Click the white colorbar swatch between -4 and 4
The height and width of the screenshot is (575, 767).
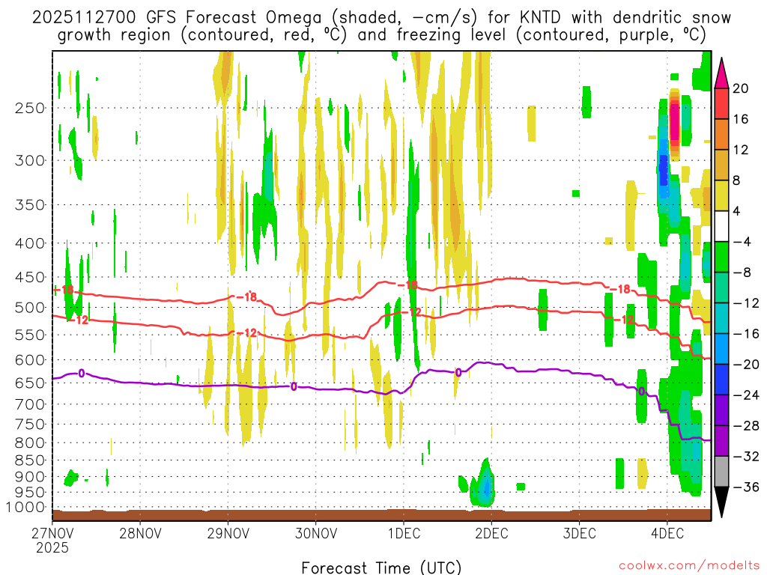point(721,226)
